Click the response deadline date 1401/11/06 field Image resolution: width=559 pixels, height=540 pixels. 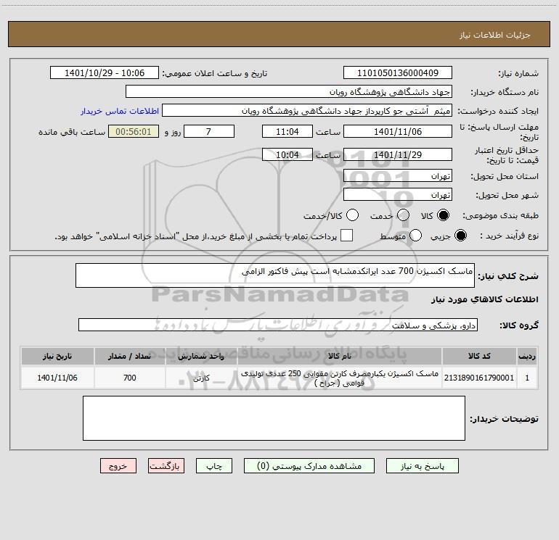point(398,131)
